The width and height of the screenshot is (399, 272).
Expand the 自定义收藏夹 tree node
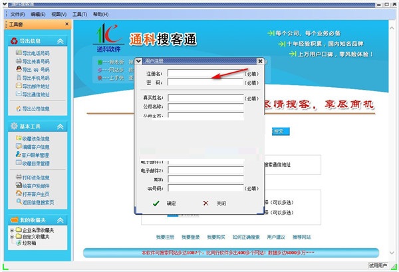[12, 237]
